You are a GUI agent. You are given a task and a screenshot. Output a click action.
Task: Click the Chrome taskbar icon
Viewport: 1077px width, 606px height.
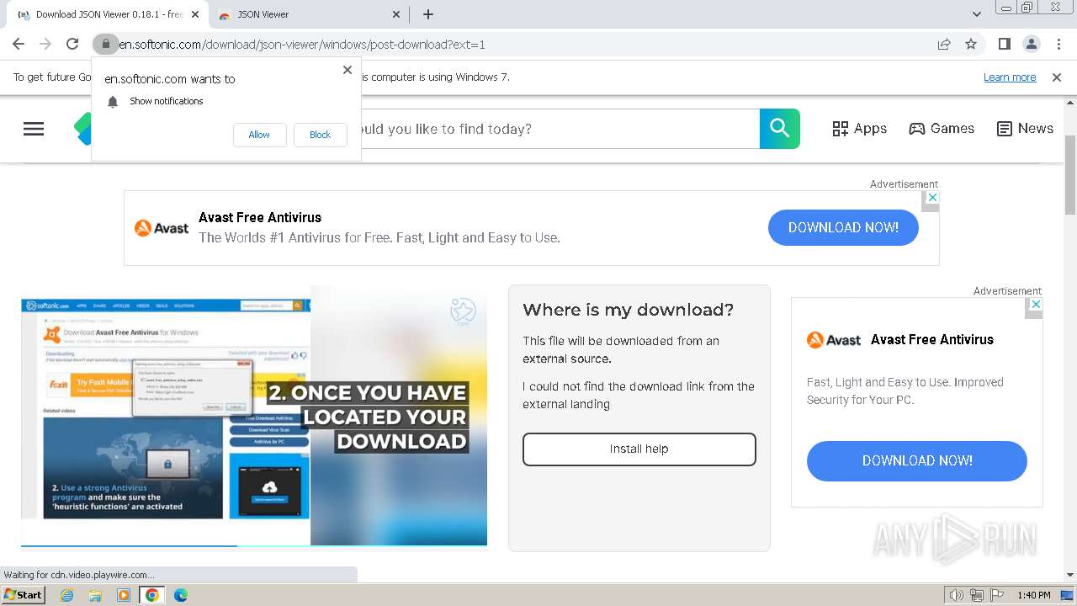click(x=152, y=595)
